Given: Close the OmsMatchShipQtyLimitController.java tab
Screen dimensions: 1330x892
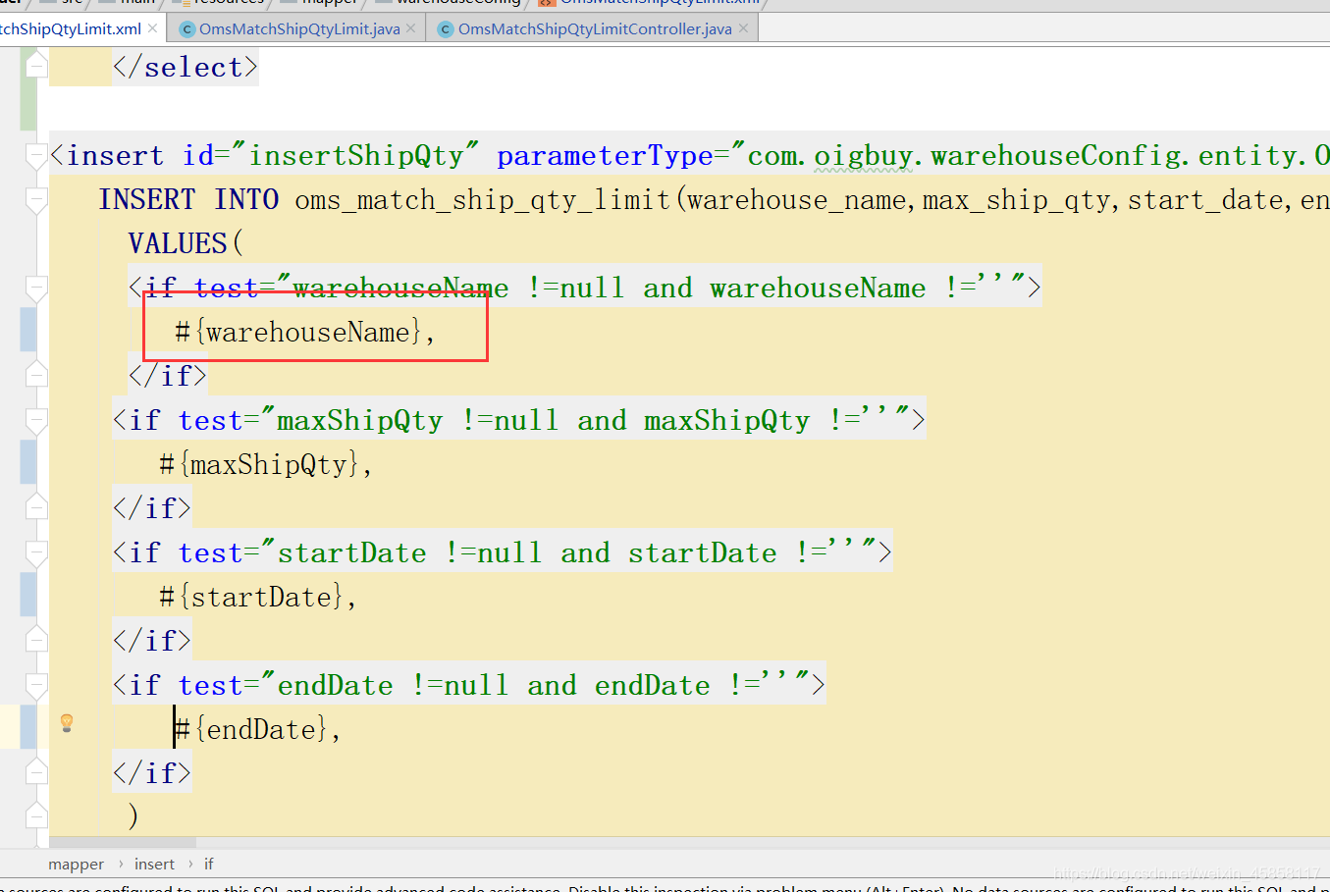Looking at the screenshot, I should 743,28.
